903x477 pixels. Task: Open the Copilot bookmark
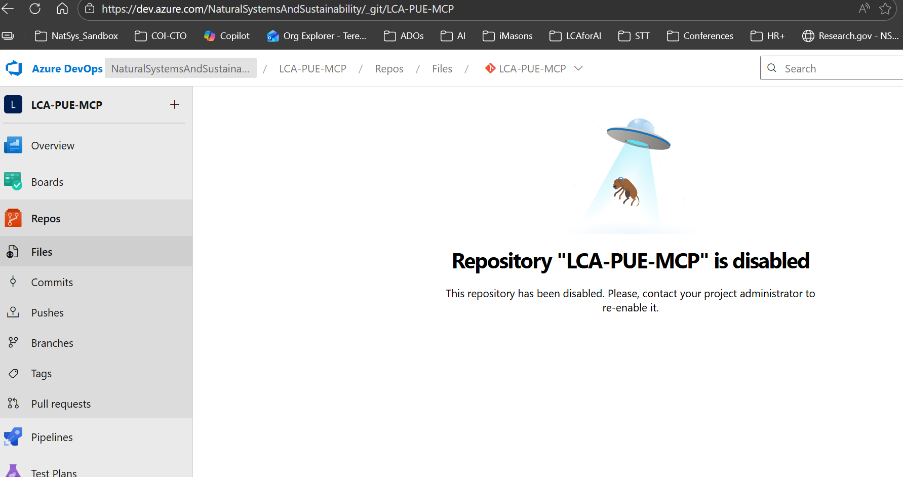coord(227,36)
